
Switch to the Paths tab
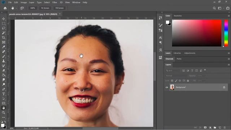(179, 59)
